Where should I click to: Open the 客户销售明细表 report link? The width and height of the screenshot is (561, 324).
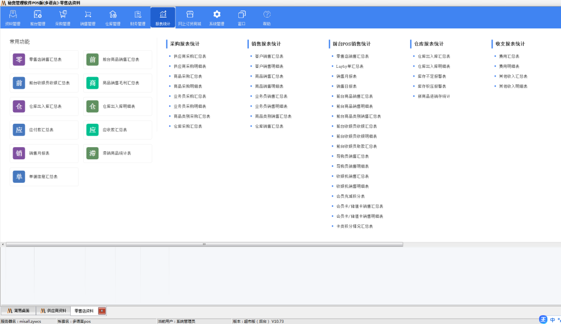269,66
